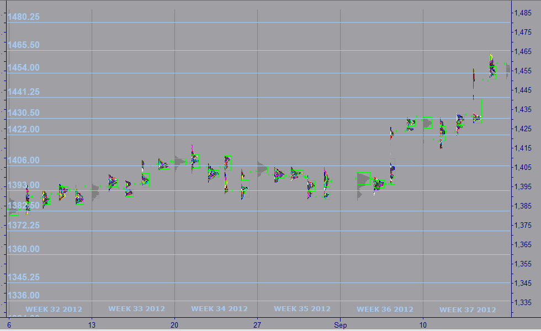Viewport: 541px width, 331px height.
Task: Select the 1465.50 horizontal level label
Action: tap(23, 45)
